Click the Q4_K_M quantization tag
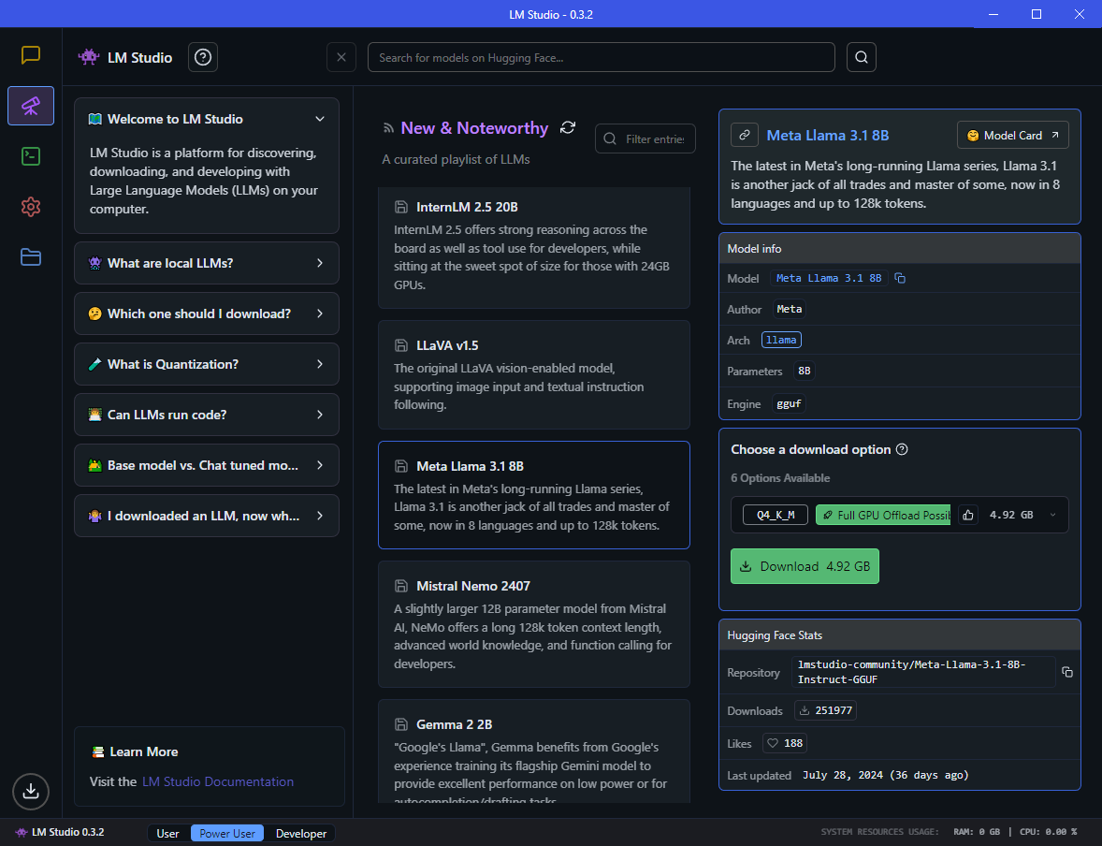Image resolution: width=1102 pixels, height=846 pixels. click(776, 515)
